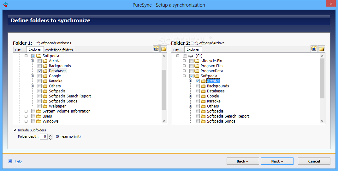Click the Folder 2 scroll down arrow
Image resolution: width=338 pixels, height=171 pixels.
pos(322,121)
